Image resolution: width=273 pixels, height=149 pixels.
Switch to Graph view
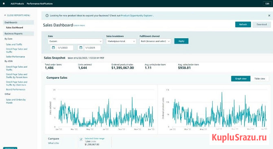click(x=241, y=79)
